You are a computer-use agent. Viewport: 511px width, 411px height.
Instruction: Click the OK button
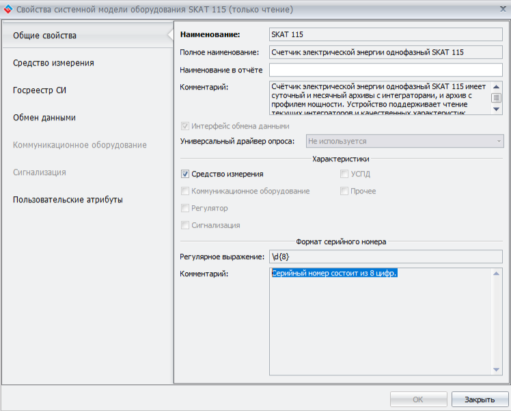(x=418, y=399)
